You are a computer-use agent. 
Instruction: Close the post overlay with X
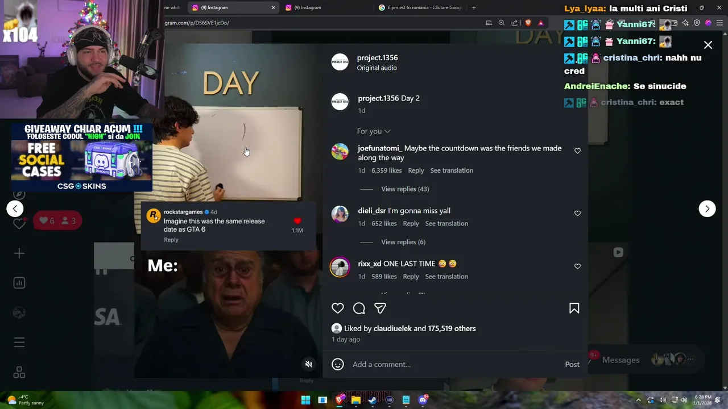point(708,45)
